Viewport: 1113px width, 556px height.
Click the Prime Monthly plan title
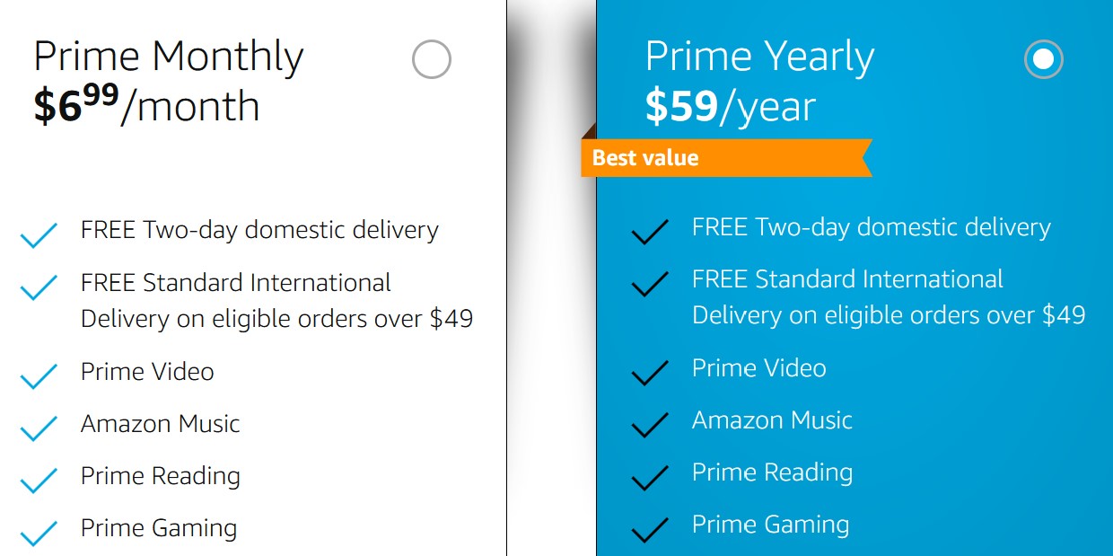pyautogui.click(x=168, y=56)
